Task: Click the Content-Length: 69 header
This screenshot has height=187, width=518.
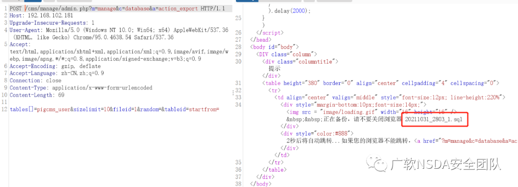Action: click(x=37, y=95)
